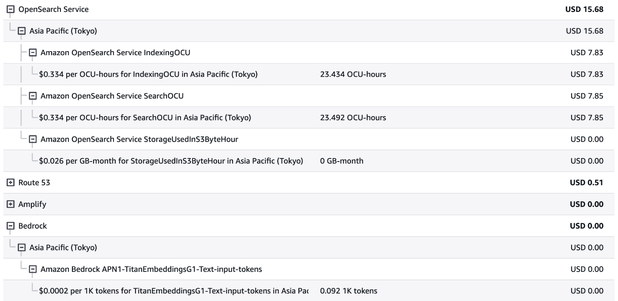Screen dimensions: 618x301
Task: Collapse Asia Pacific (Tokyo) under Bedrock
Action: (x=21, y=247)
